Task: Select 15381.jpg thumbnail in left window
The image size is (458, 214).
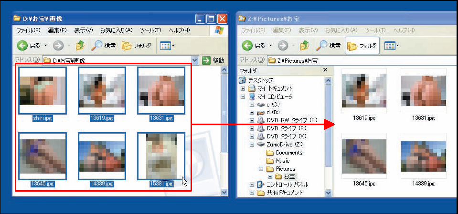Action: pyautogui.click(x=161, y=156)
